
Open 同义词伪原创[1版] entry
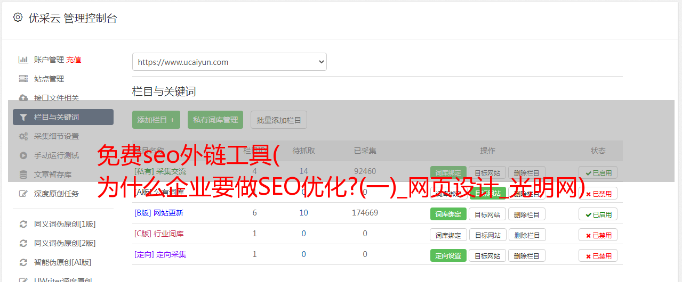click(65, 224)
